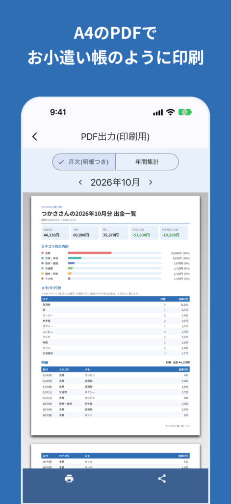Tap the 10/2(金) カフェ detail row
Screen dimensions: 231x504
tap(115, 415)
